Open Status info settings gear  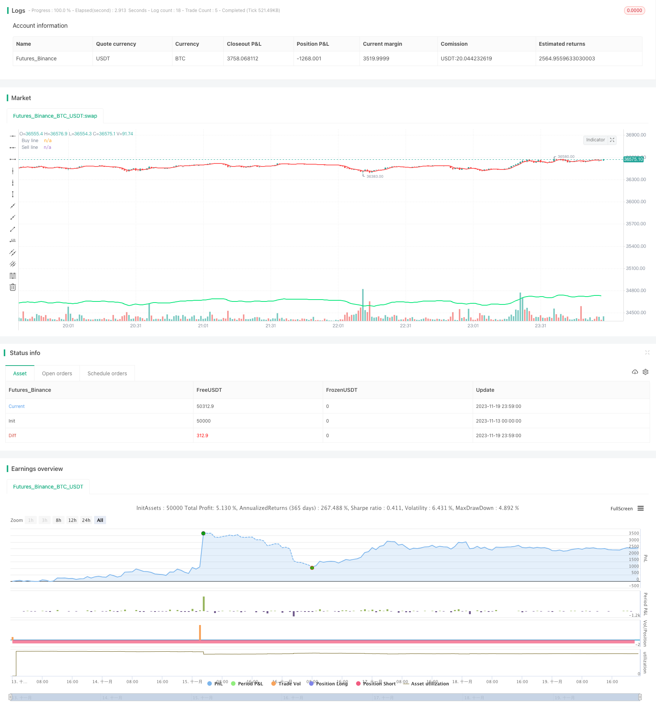pos(646,372)
